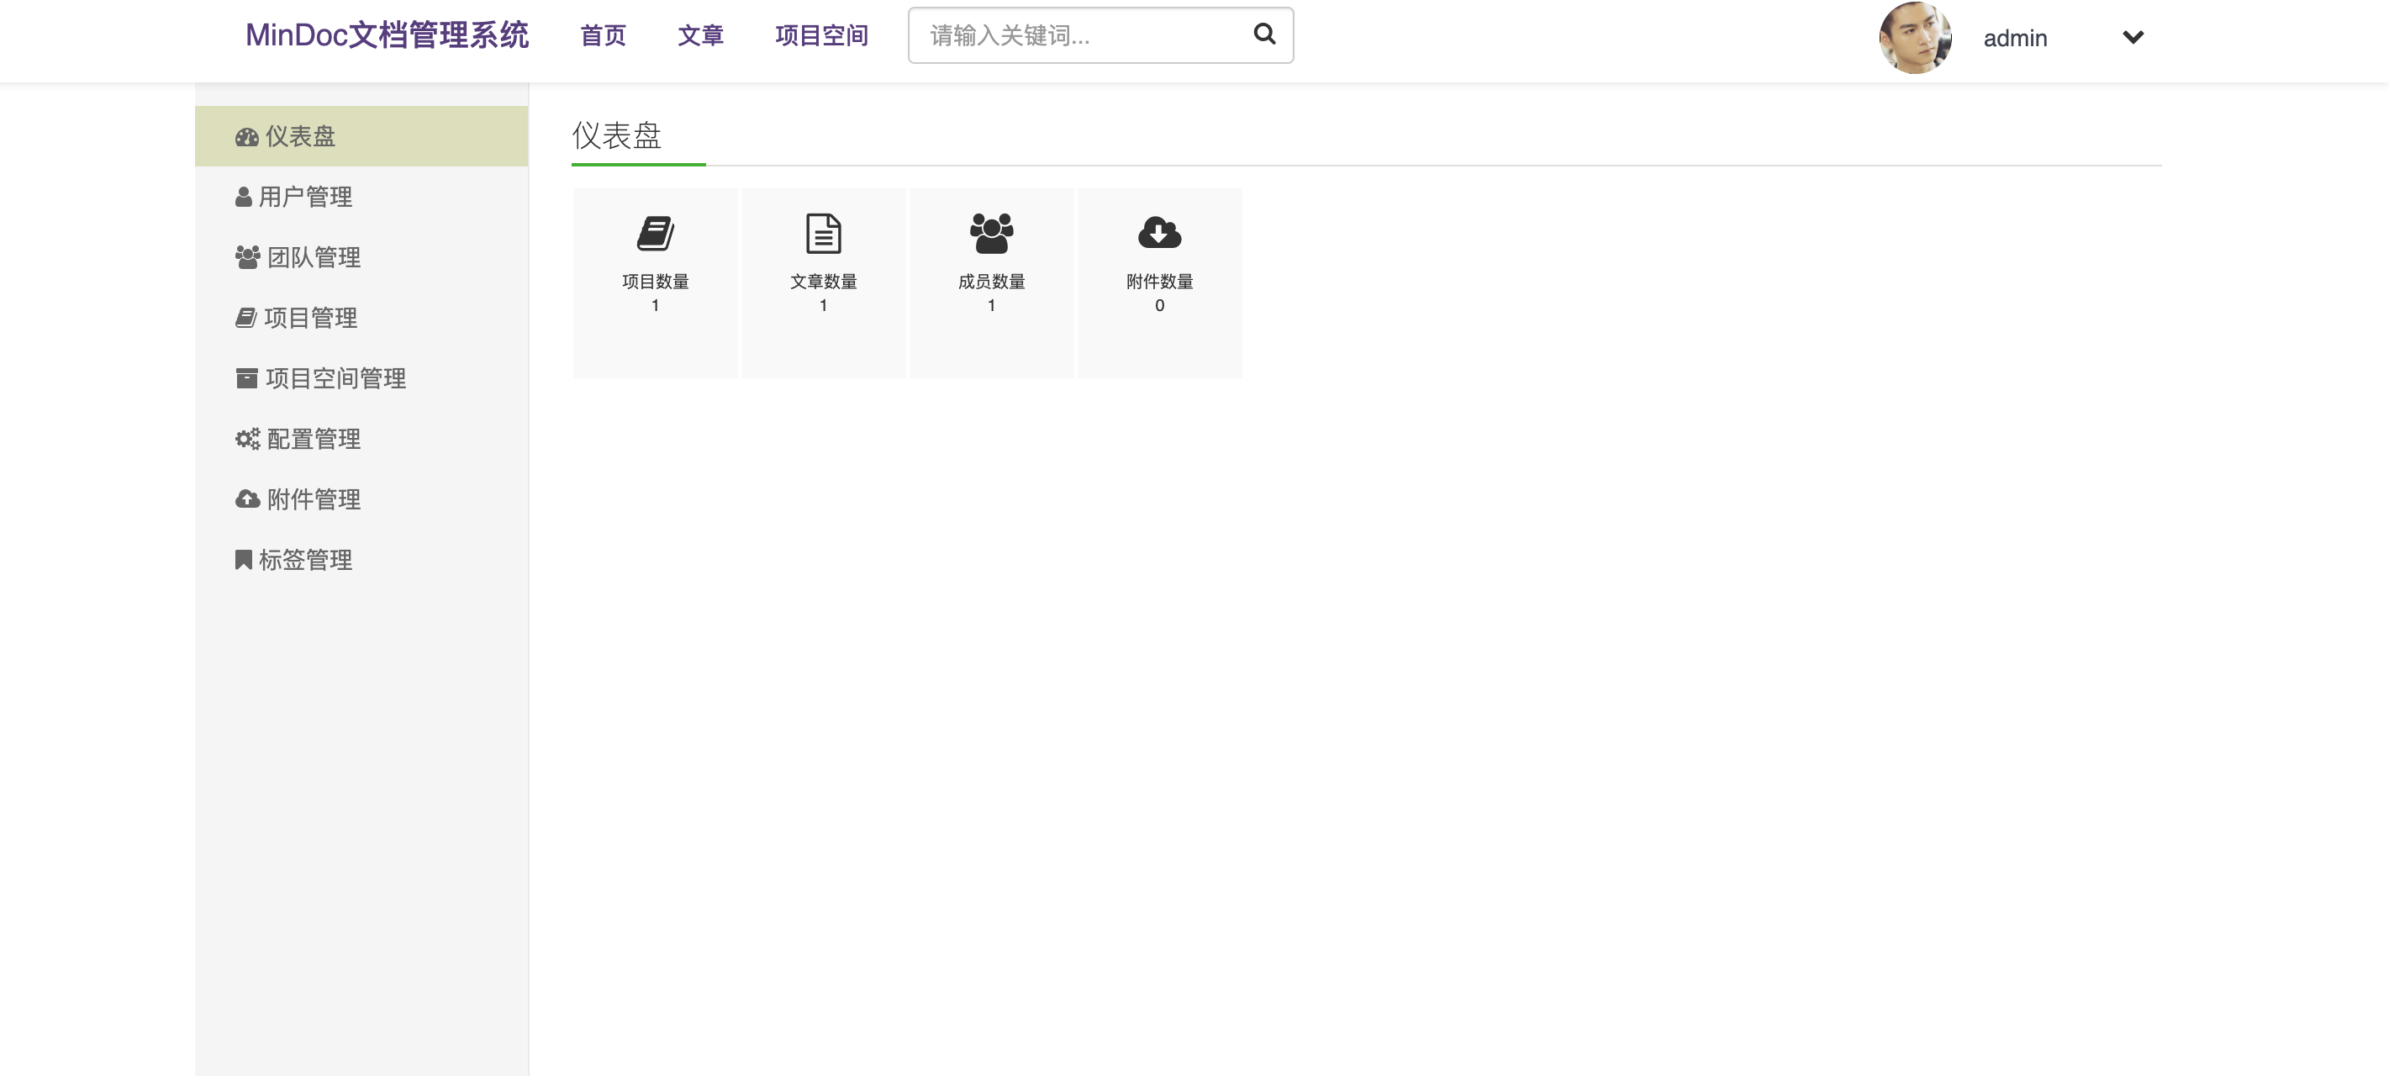Click the document icon for 文章数量

tap(823, 234)
